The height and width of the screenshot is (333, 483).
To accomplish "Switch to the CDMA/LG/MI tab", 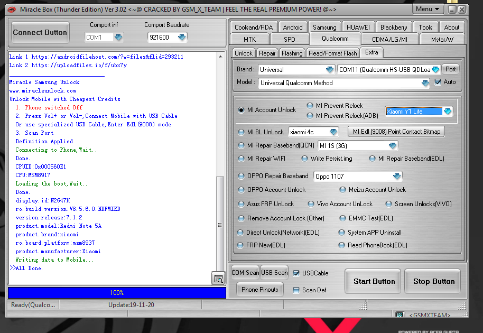I will (389, 40).
